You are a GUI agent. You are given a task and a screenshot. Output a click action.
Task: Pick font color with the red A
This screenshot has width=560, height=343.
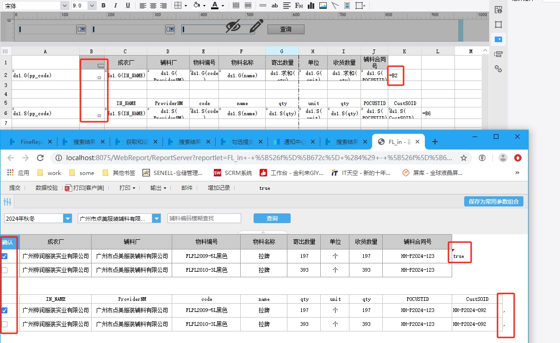coord(214,6)
